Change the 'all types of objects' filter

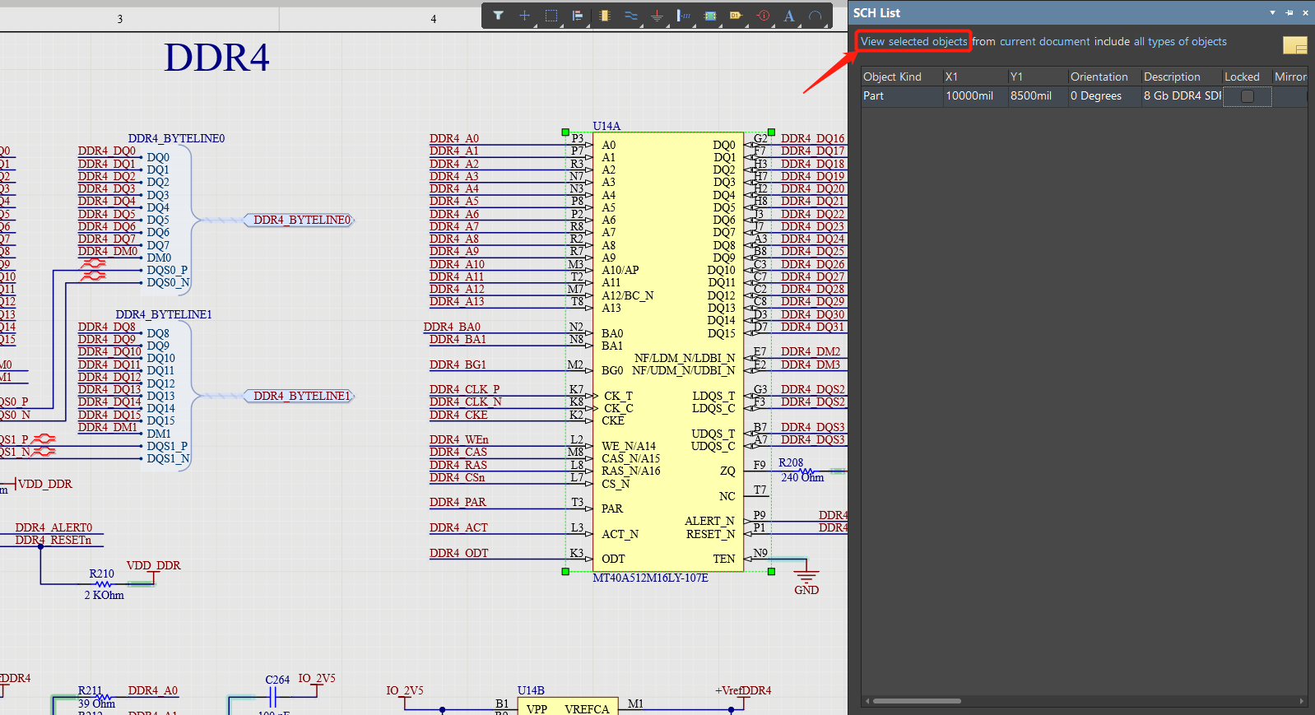tap(1180, 41)
